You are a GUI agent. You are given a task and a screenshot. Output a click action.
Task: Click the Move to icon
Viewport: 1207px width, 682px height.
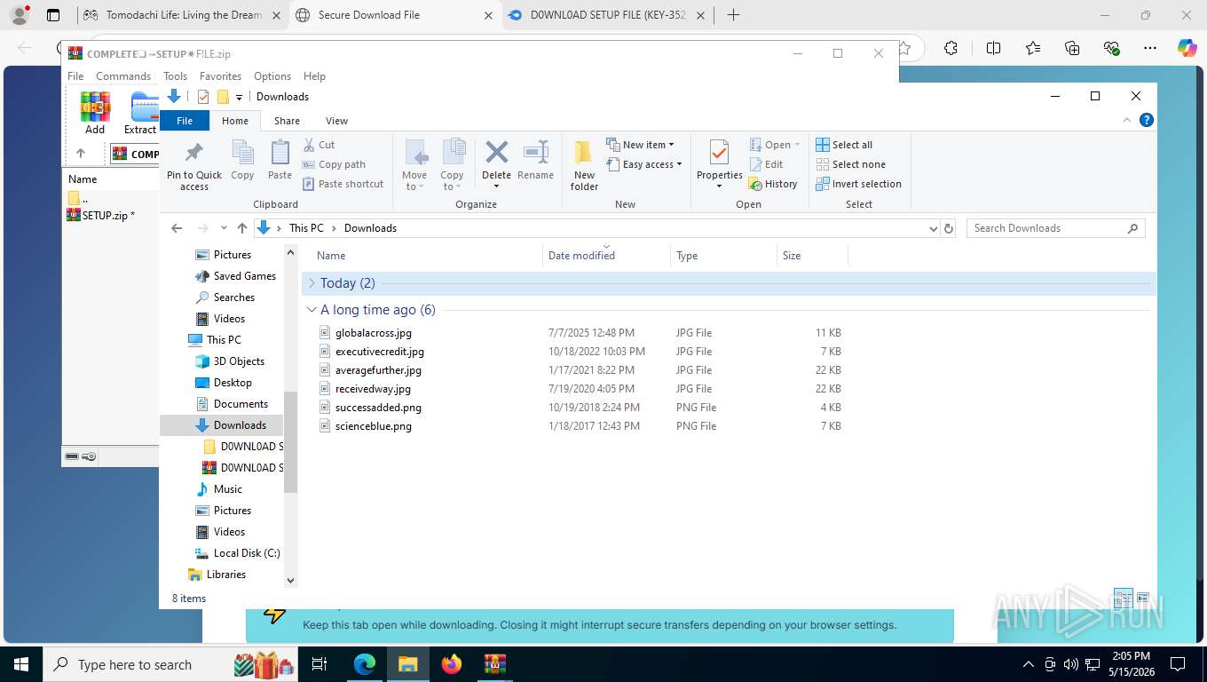414,153
